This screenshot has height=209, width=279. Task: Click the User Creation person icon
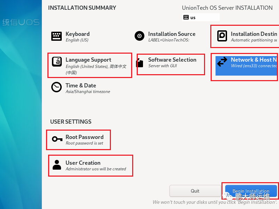coord(57,165)
